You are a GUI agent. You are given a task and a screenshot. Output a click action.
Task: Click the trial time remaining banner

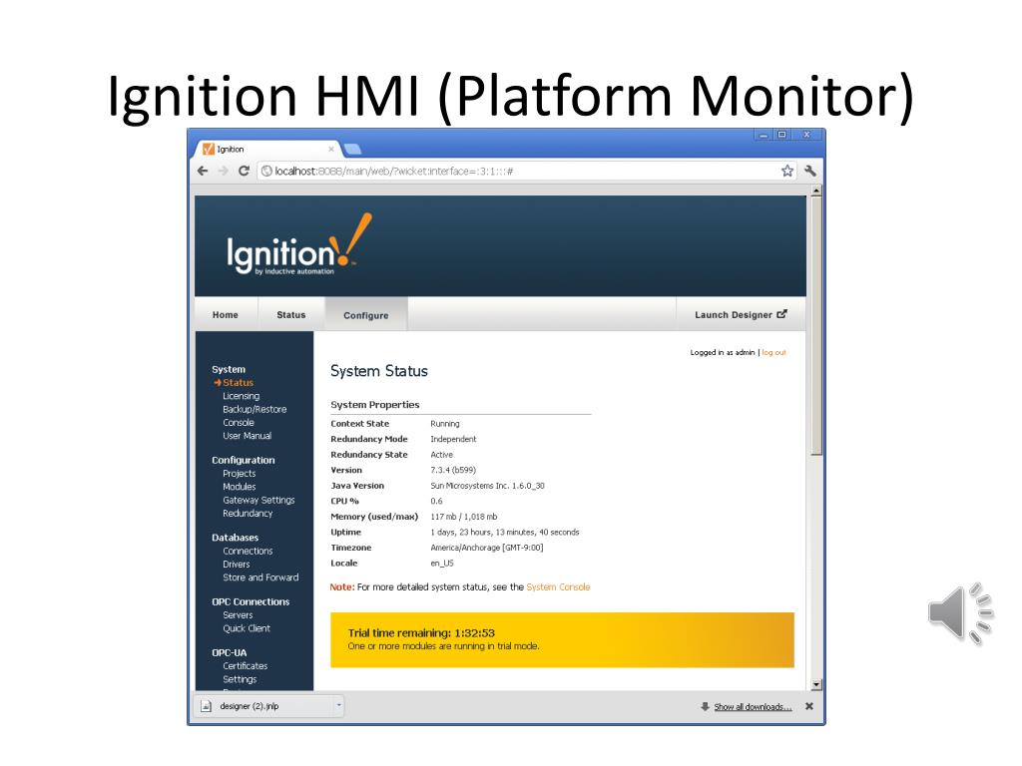coord(562,639)
